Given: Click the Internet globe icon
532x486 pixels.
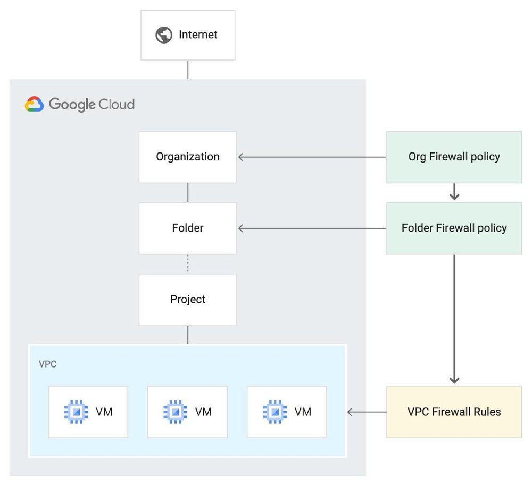Looking at the screenshot, I should tap(164, 35).
